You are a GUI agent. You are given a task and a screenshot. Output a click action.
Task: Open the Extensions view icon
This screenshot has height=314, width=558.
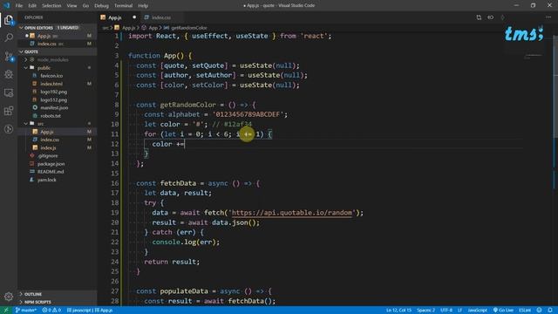pyautogui.click(x=9, y=111)
